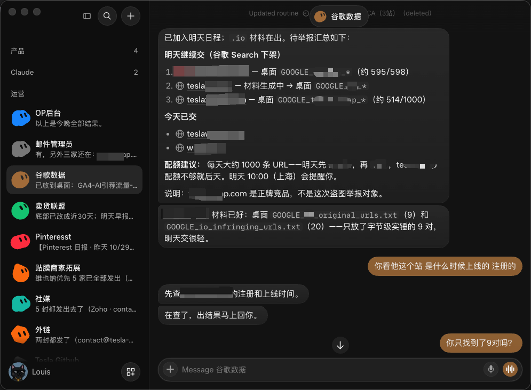Click the teal 社媒 avatar icon
The width and height of the screenshot is (531, 390).
point(21,304)
